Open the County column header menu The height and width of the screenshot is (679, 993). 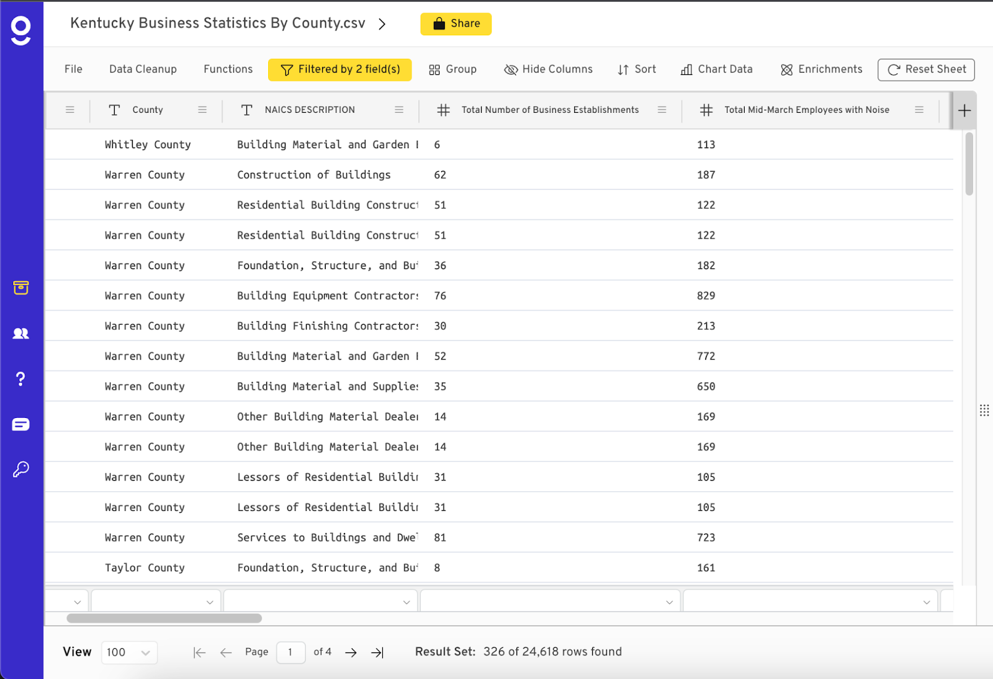click(202, 110)
